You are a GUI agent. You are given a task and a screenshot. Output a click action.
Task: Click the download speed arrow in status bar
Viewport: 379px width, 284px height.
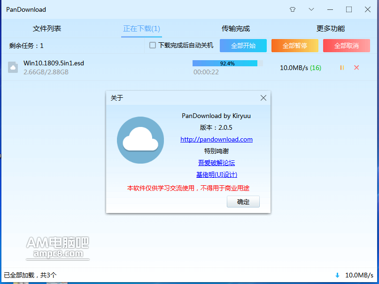tap(337, 275)
